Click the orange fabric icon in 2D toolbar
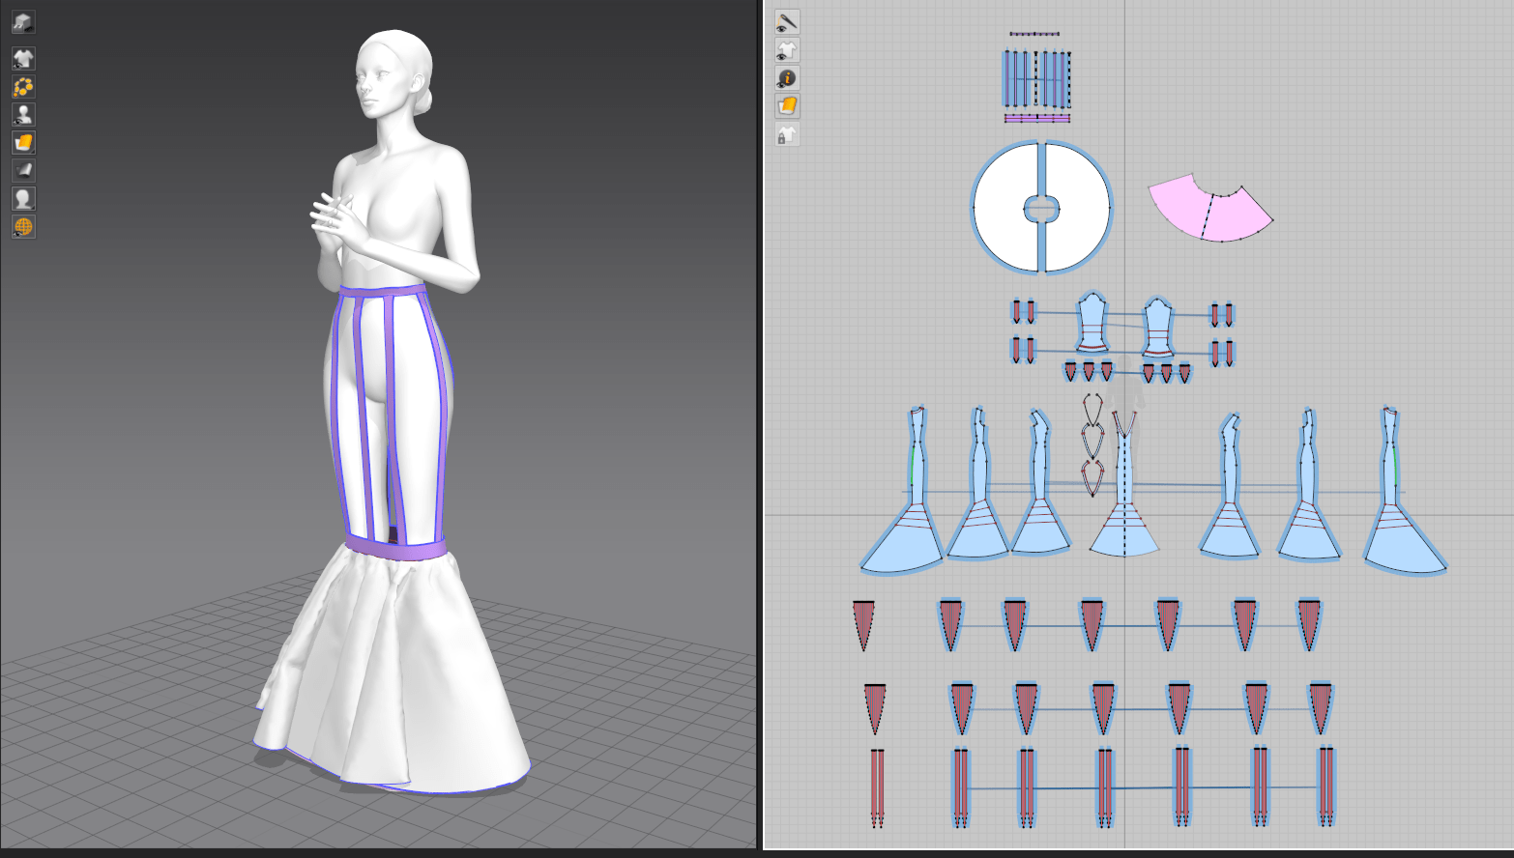 pos(787,106)
